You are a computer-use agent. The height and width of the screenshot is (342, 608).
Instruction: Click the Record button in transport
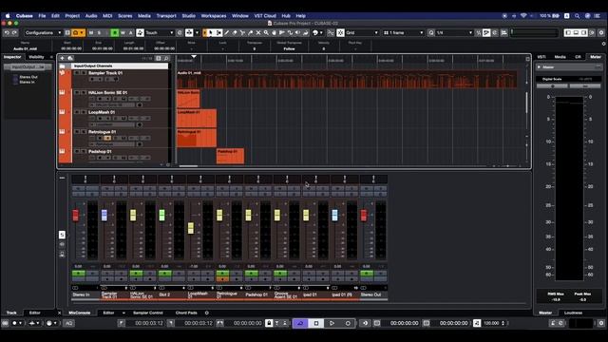(x=348, y=323)
